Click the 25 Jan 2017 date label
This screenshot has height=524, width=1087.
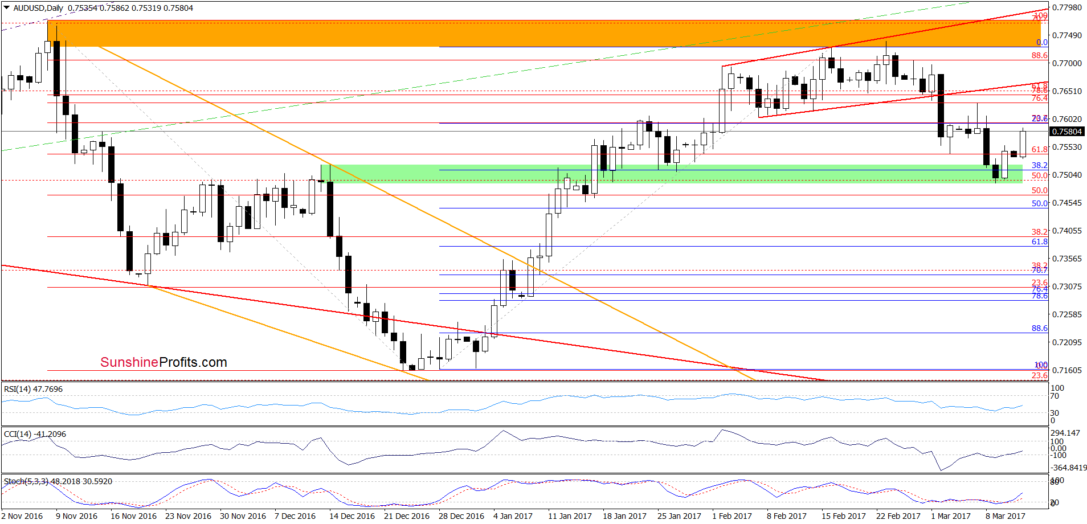679,516
